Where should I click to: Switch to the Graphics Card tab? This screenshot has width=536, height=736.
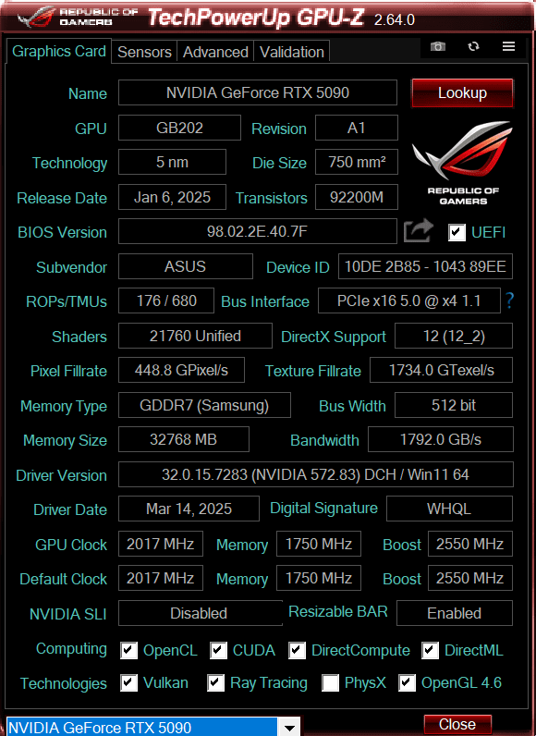pyautogui.click(x=59, y=51)
